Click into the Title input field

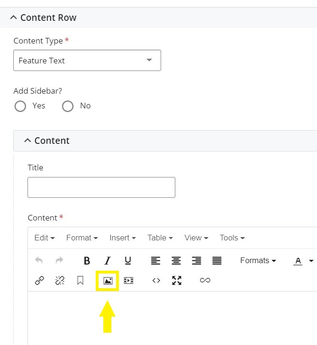101,187
